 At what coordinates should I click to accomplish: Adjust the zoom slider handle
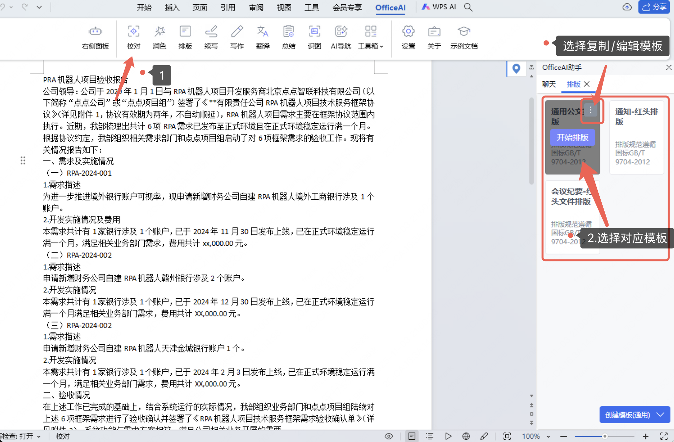point(605,436)
